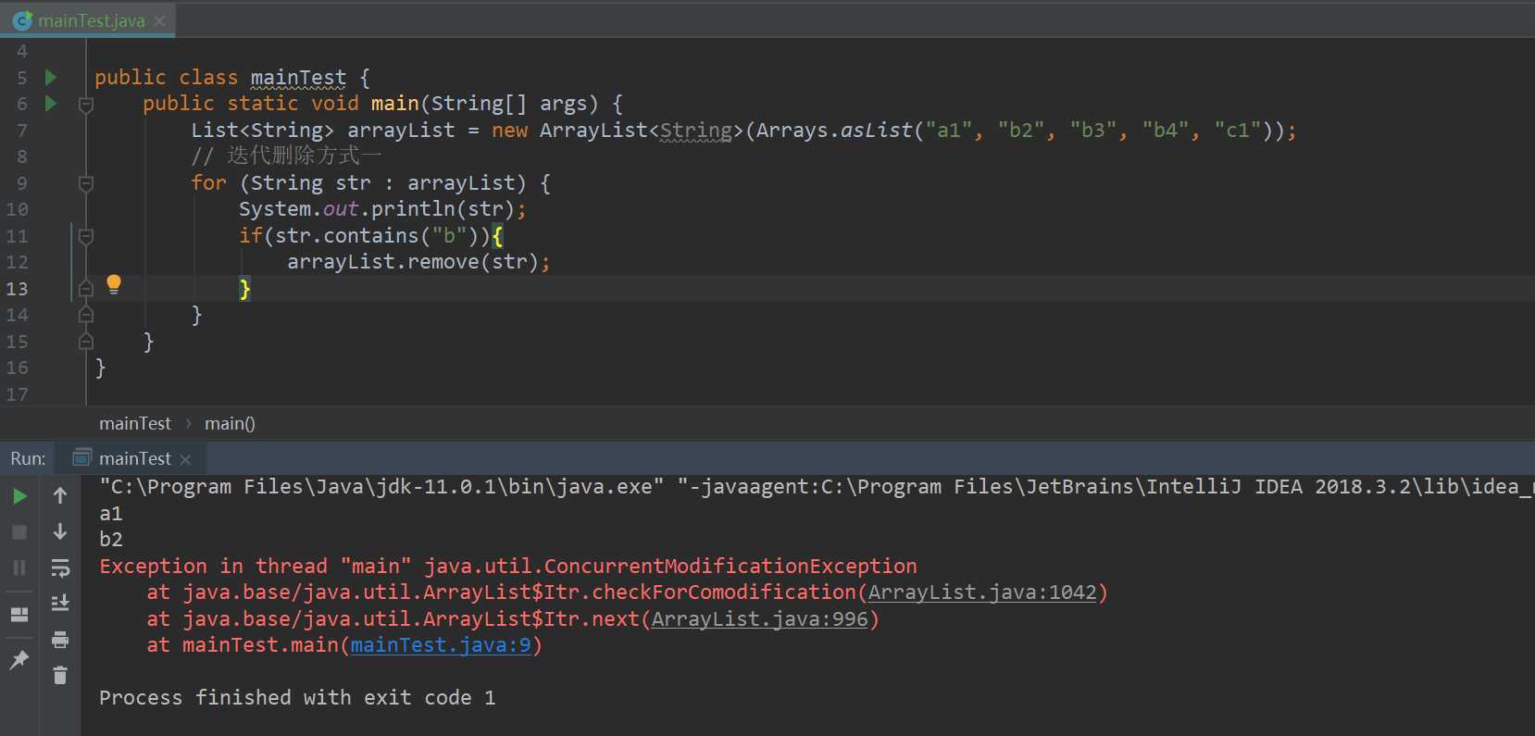Click the Java class icon on mainTest.java tab

click(22, 20)
